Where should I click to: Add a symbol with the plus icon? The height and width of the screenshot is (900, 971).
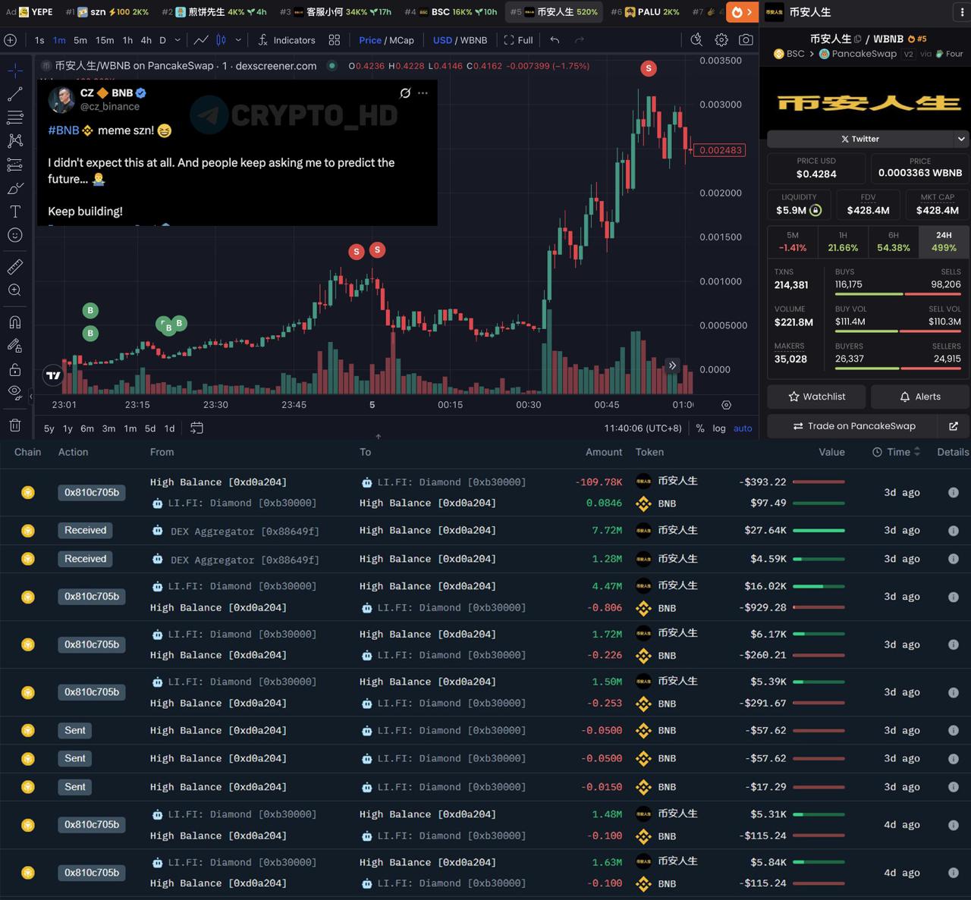tap(11, 40)
